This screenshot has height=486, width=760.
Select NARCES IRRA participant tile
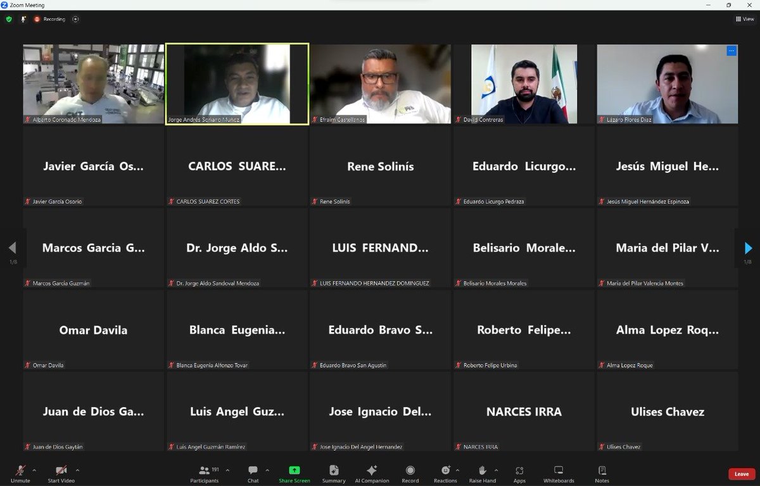click(x=524, y=411)
